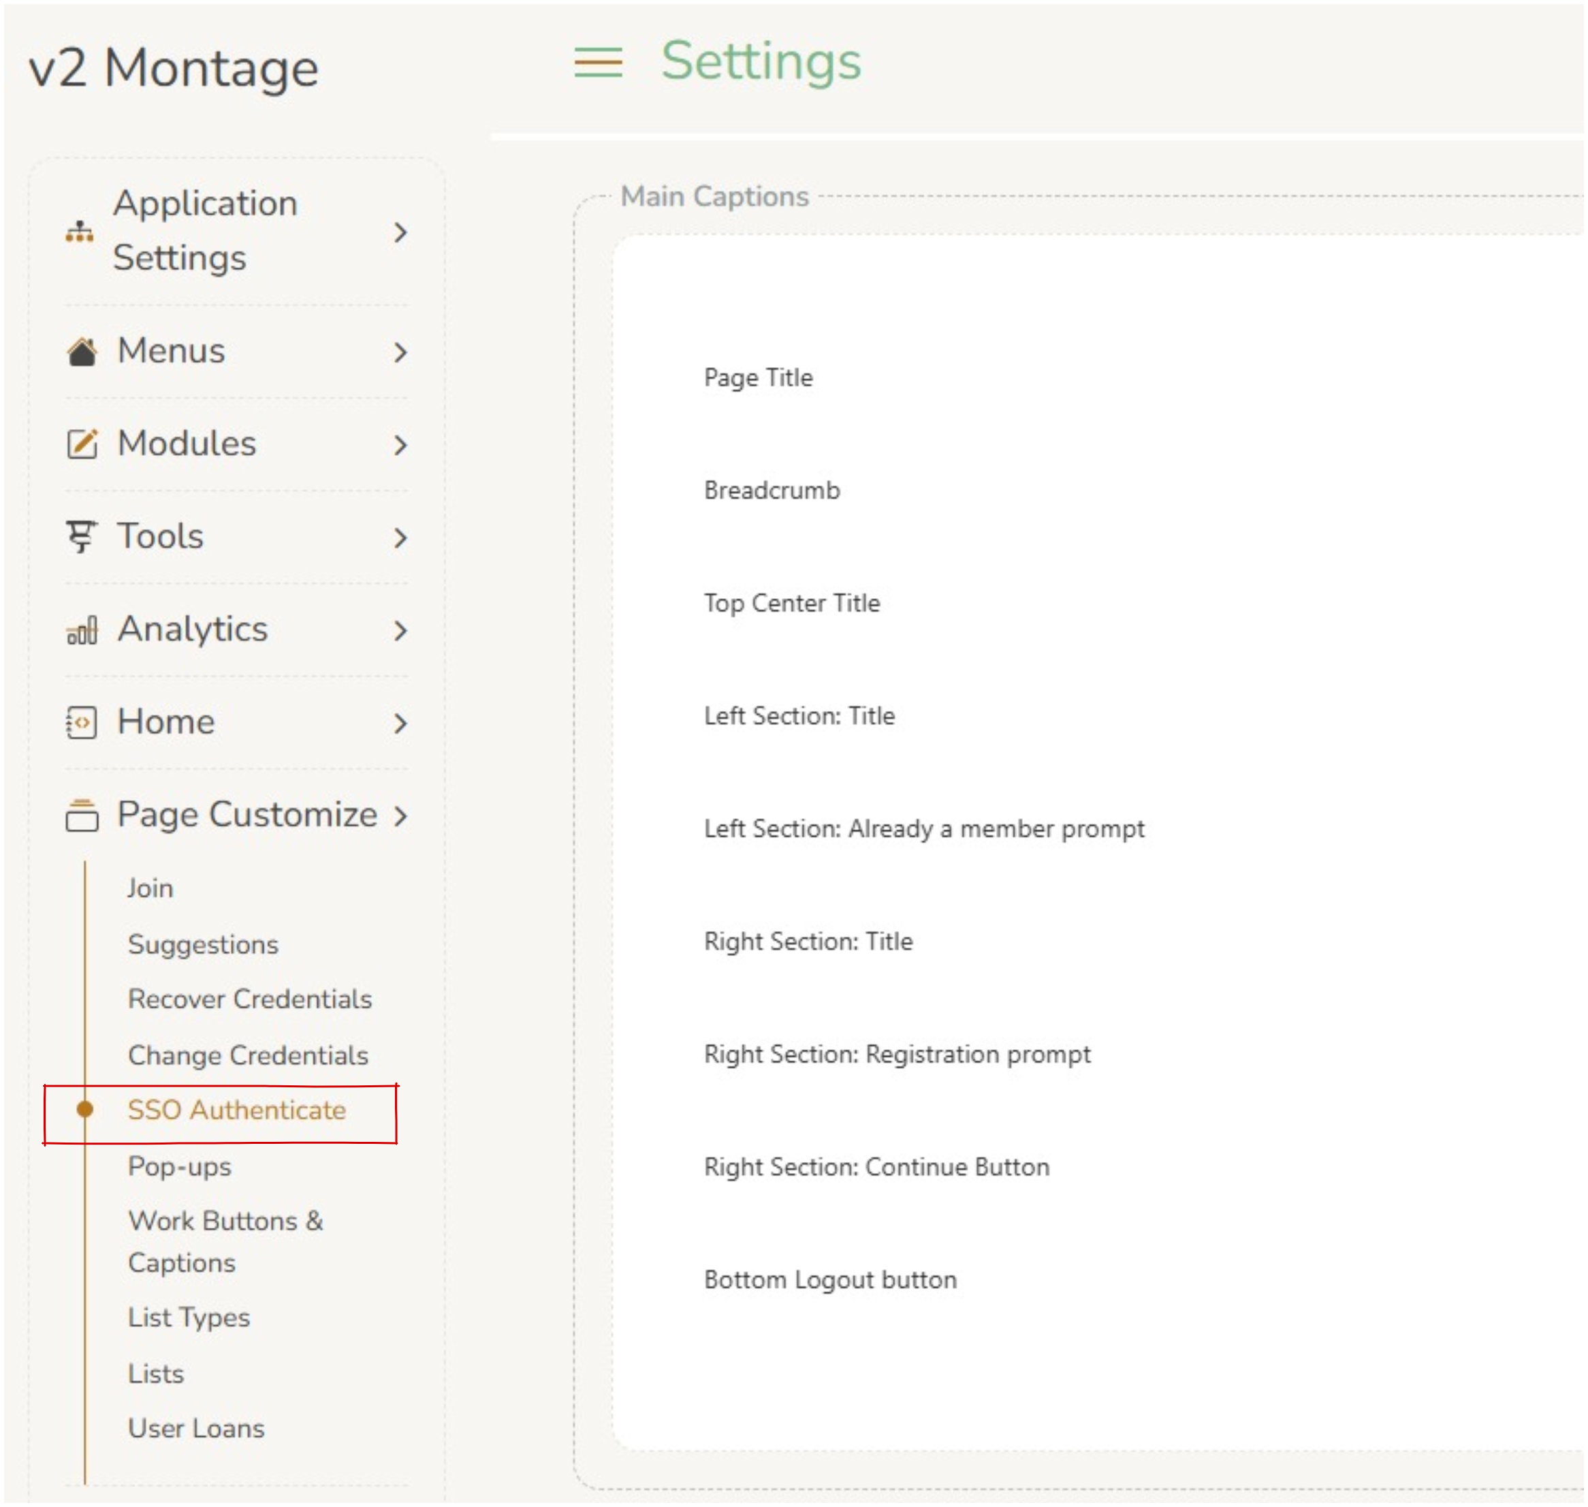The height and width of the screenshot is (1507, 1588).
Task: Expand the Analytics chevron arrow
Action: (x=400, y=631)
